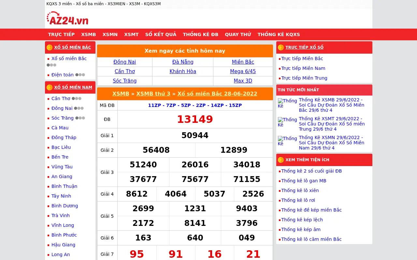Image resolution: width=417 pixels, height=260 pixels.
Task: Open Mega 6/45 results link
Action: (x=243, y=71)
